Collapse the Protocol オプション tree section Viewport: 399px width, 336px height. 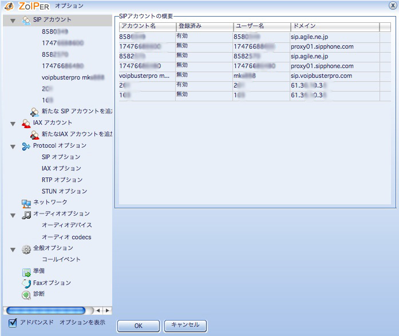click(13, 147)
